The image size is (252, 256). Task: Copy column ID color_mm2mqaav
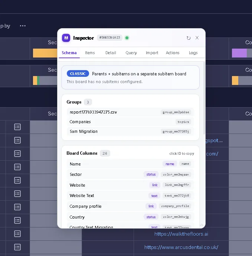[176, 174]
